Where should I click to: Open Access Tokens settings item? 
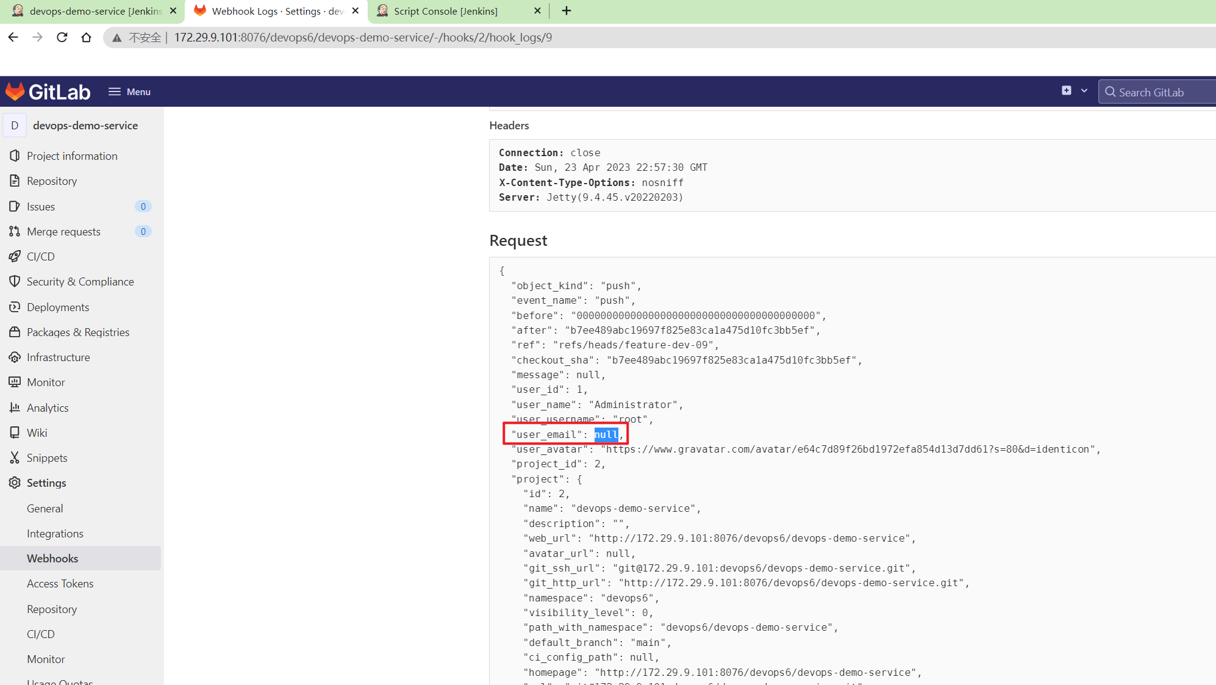pos(60,584)
